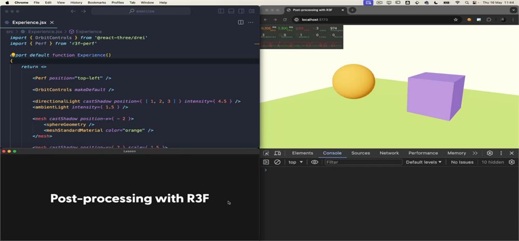Click the Experience symbol in breadcrumb
The width and height of the screenshot is (519, 241).
click(86, 32)
